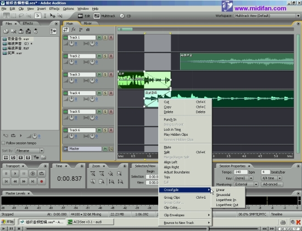Click the Play button in Transport
302x231 pixels.
[x=15, y=174]
